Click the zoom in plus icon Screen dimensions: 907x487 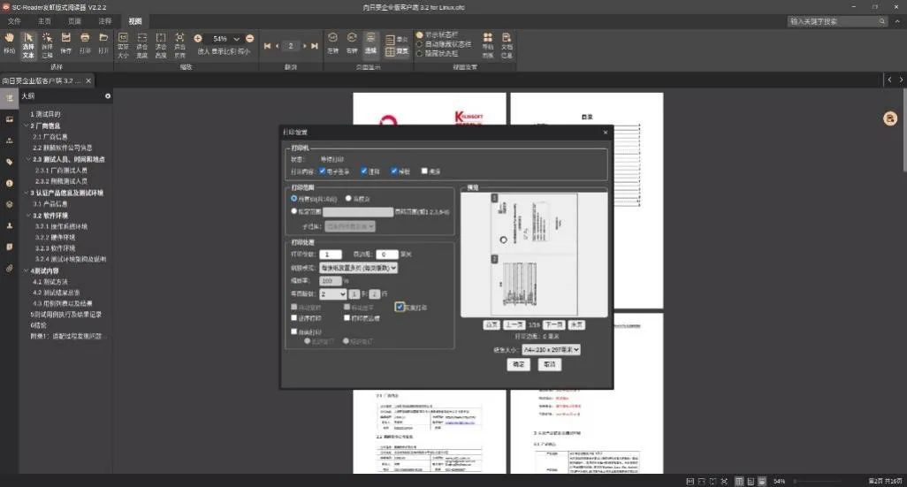click(x=198, y=39)
